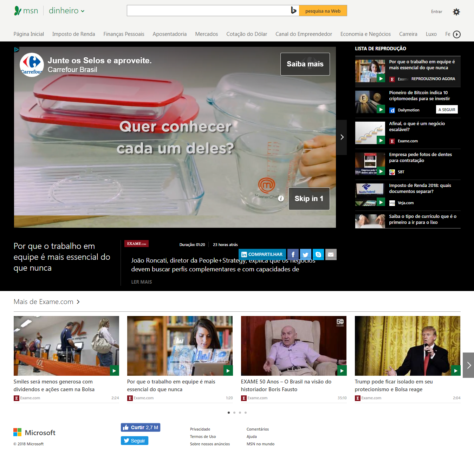This screenshot has height=452, width=474.
Task: Click the ad info icon near Skip
Action: coord(281,199)
